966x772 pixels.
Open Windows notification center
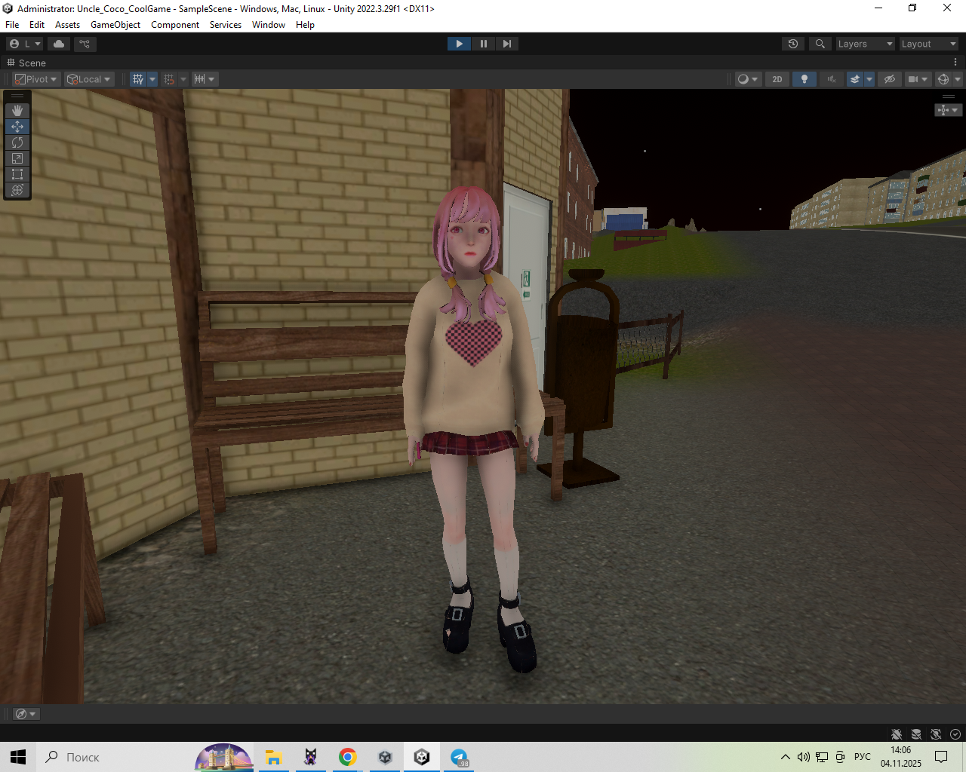click(941, 757)
